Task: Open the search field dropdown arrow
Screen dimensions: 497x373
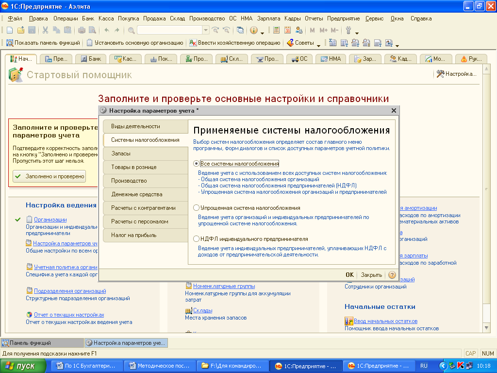Action: pos(206,30)
